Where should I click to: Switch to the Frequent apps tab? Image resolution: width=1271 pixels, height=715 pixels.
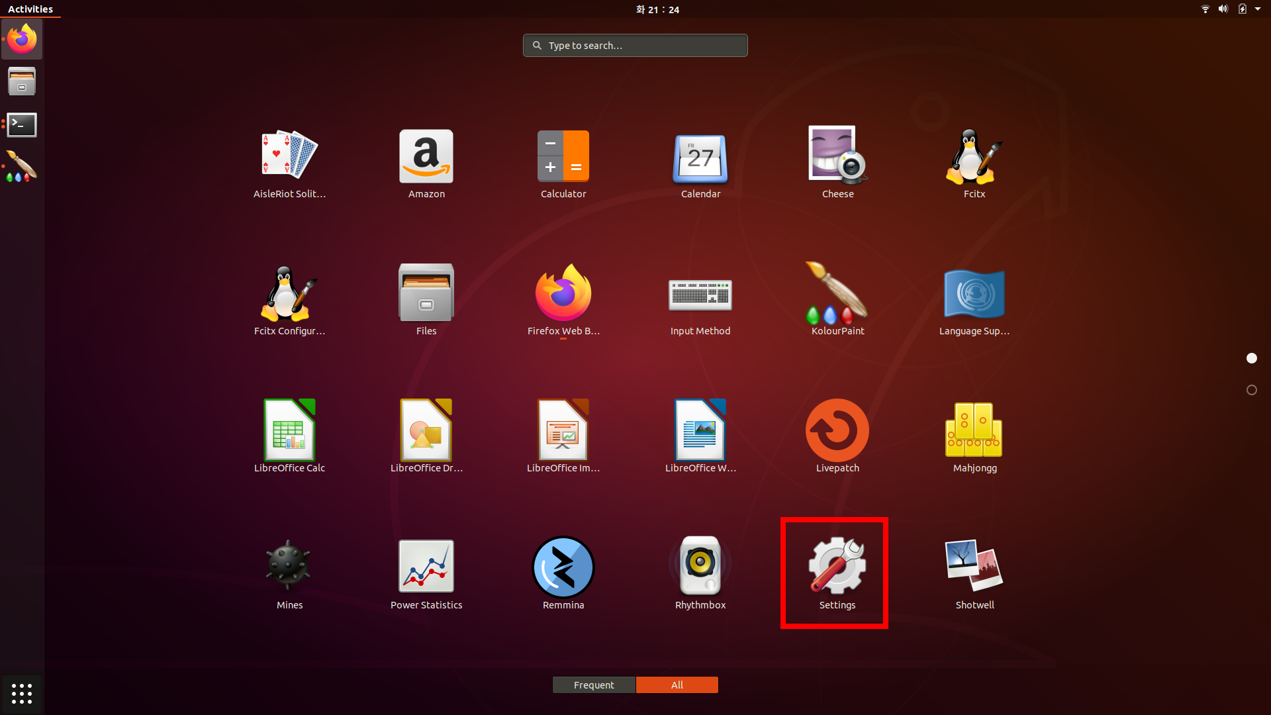(594, 685)
